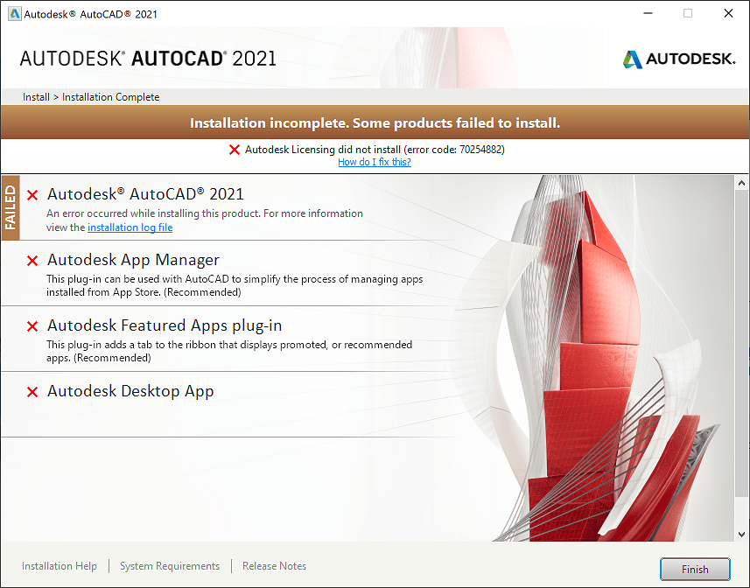Viewport: 750px width, 588px height.
Task: Select the Autodesk AutoCAD 2021 product title
Action: (x=145, y=194)
